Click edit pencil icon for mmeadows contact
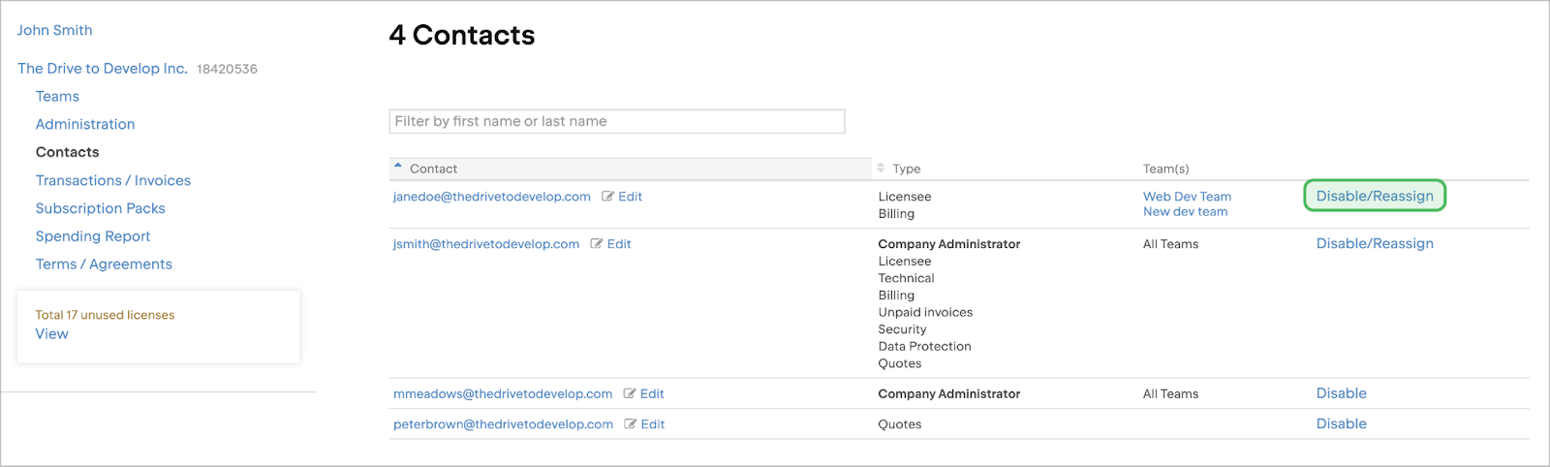 click(x=630, y=394)
